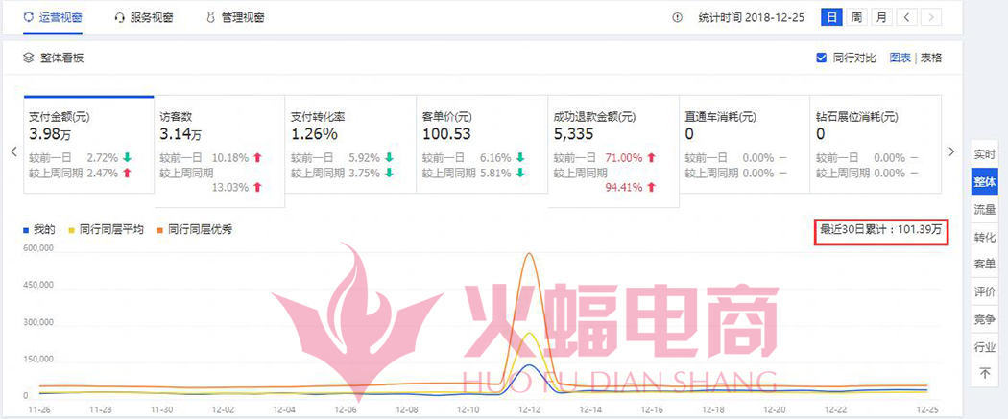
Task: Go to previous date with left chevron
Action: point(906,17)
